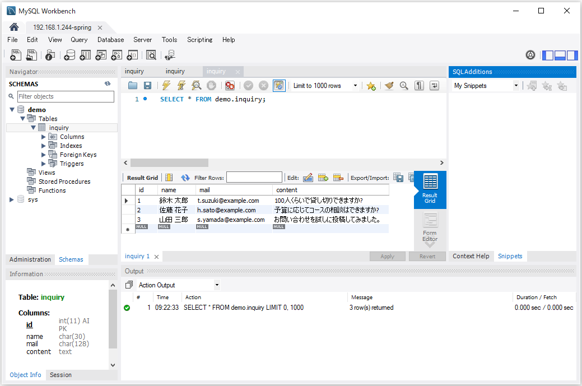The image size is (582, 386).
Task: Switch to the Administration tab
Action: point(30,259)
